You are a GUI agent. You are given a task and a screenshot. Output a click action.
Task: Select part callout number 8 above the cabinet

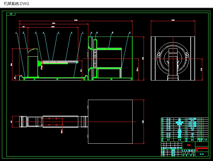coord(91,32)
